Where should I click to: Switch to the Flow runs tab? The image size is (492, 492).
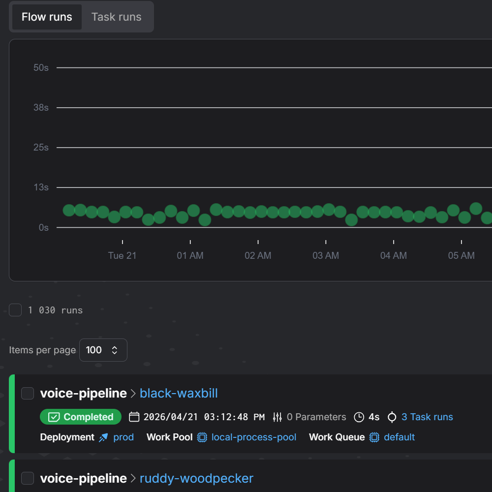pyautogui.click(x=47, y=17)
